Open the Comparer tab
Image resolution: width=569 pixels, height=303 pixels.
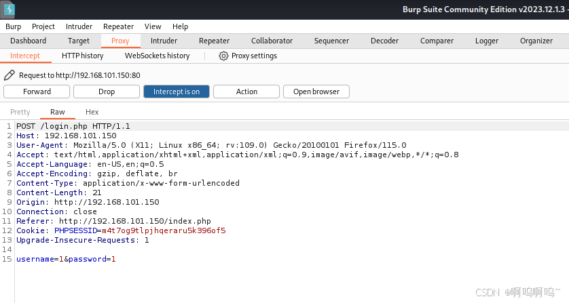click(437, 41)
